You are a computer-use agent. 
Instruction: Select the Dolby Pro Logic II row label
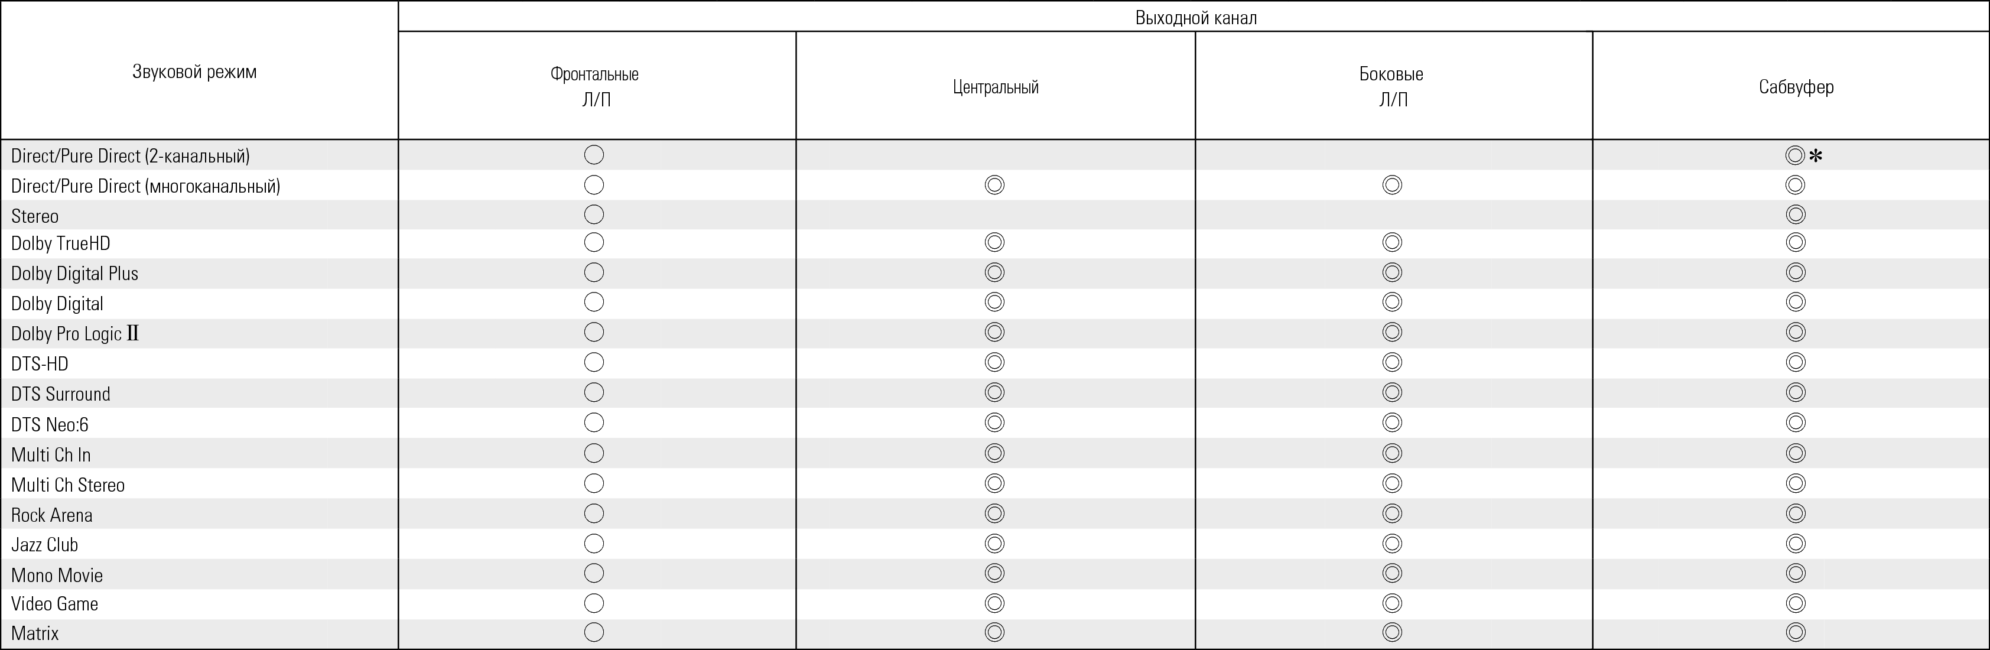point(75,334)
